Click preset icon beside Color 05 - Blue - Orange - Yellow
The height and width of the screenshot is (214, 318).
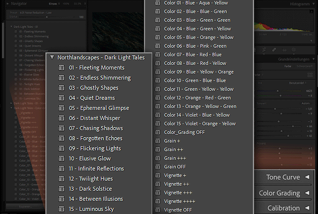coord(158,37)
